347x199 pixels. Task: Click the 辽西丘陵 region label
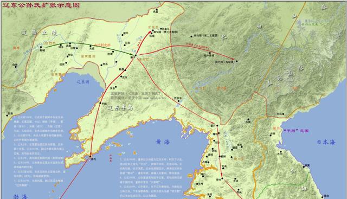[x=39, y=33]
